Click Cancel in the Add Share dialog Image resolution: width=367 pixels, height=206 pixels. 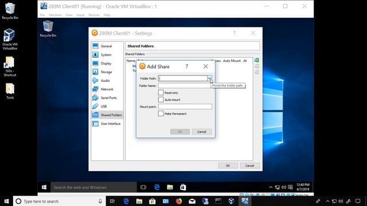pyautogui.click(x=201, y=132)
